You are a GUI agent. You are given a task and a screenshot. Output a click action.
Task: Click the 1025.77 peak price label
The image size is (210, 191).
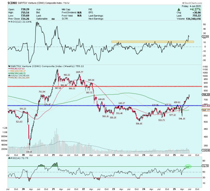pos(79,72)
